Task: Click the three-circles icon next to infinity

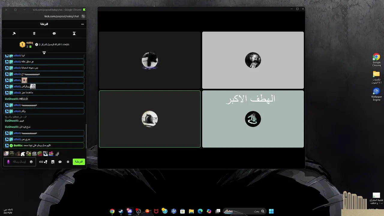Action: click(46, 162)
